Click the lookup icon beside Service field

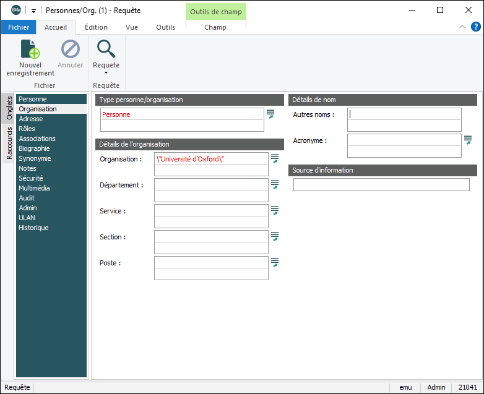275,211
